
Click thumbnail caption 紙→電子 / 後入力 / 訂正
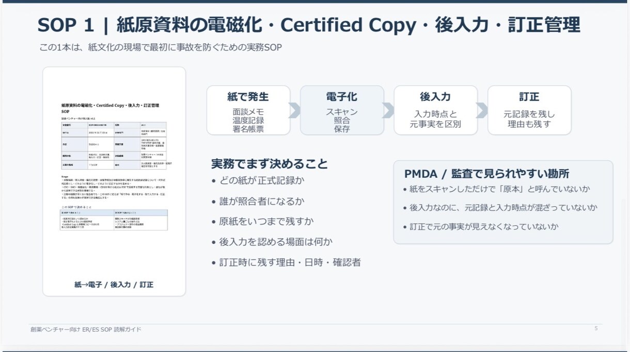tap(114, 284)
